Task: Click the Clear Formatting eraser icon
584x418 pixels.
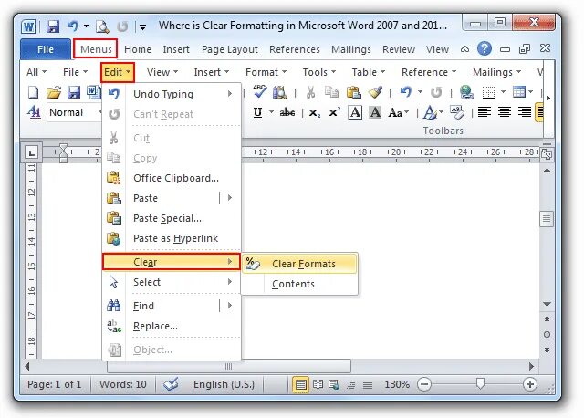Action: coord(457,112)
